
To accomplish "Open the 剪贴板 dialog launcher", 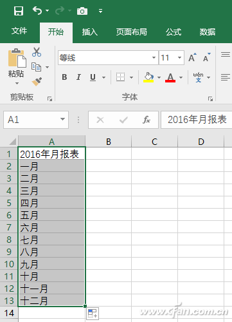I will (49, 99).
